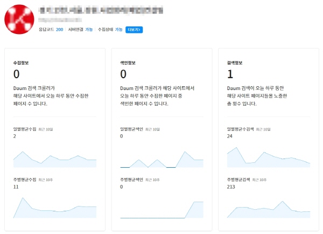Viewport: 323px width, 234px height.
Task: Click the 주별평균검색 label
Action: click(x=238, y=180)
